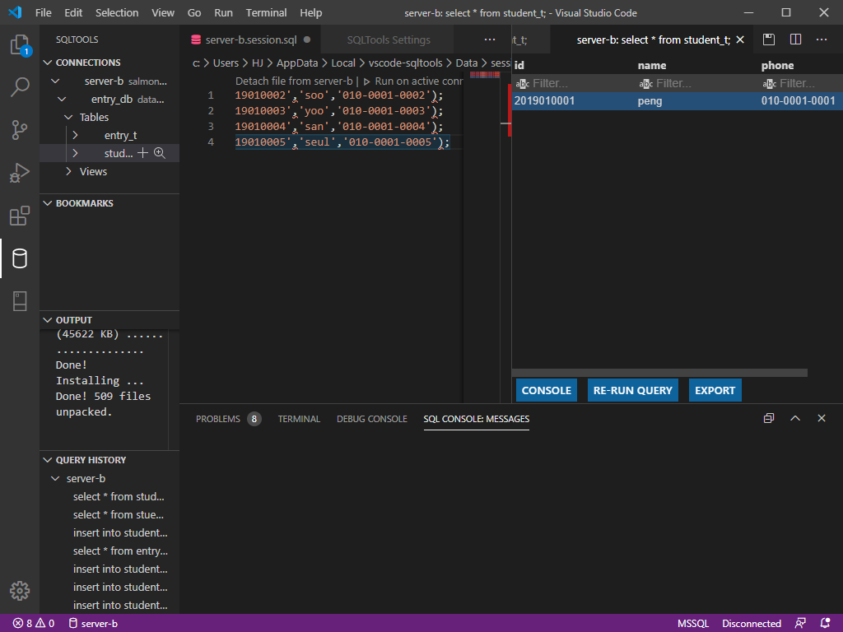Image resolution: width=843 pixels, height=632 pixels.
Task: Click the Run on active connection codelens
Action: [413, 81]
